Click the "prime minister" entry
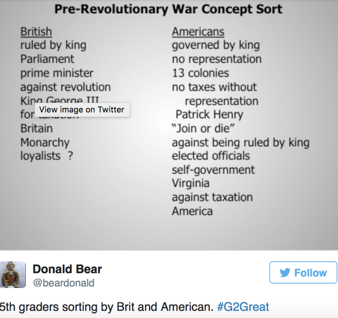 pos(57,73)
